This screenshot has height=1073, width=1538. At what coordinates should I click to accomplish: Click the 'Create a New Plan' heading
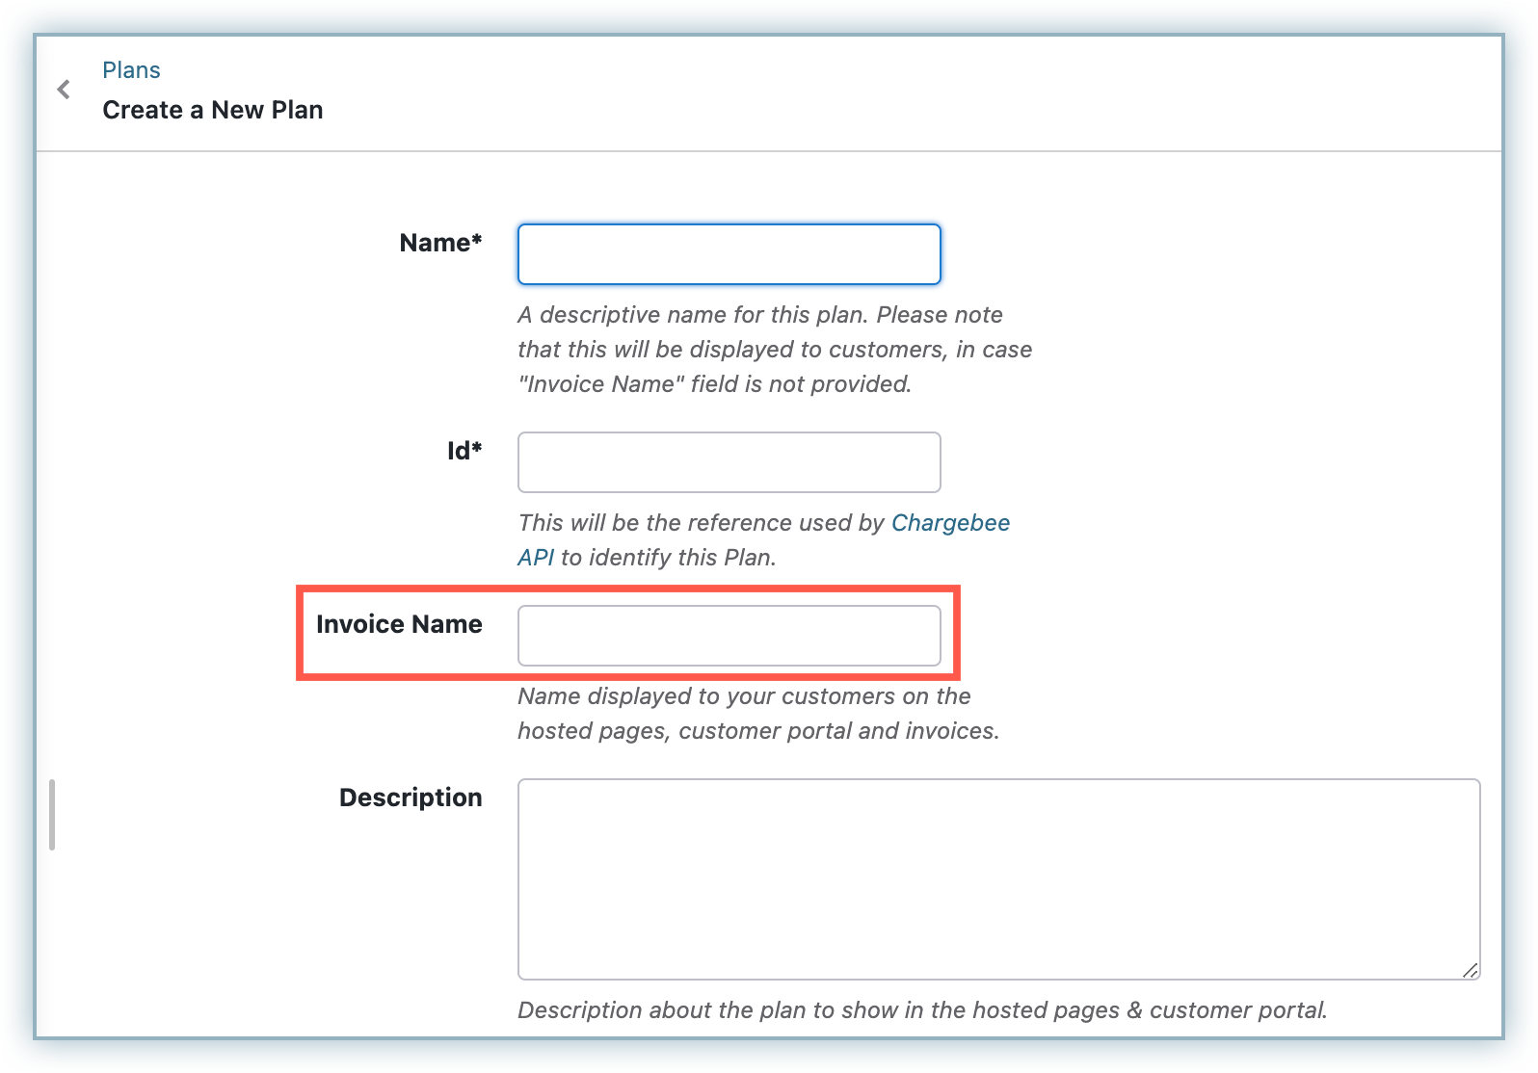[213, 110]
